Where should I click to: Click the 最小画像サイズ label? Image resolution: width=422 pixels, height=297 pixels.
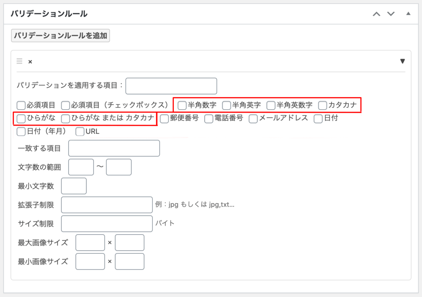43,261
